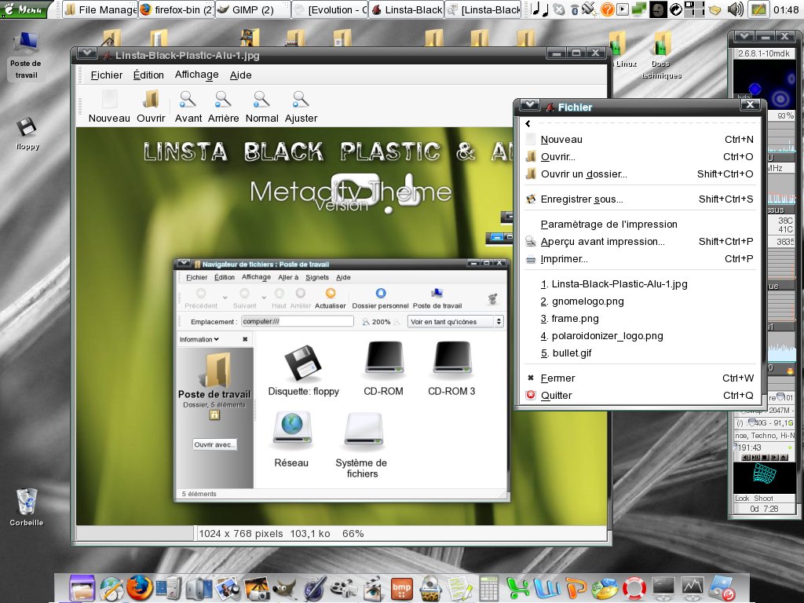
Task: Open window menu arrow of GKrellM monitor
Action: (744, 36)
